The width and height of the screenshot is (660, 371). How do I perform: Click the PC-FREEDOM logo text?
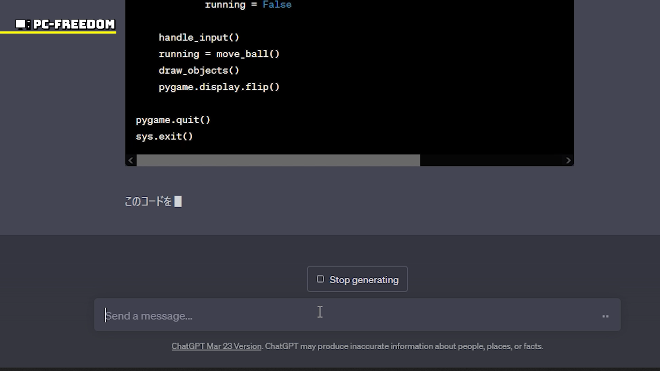pyautogui.click(x=74, y=24)
